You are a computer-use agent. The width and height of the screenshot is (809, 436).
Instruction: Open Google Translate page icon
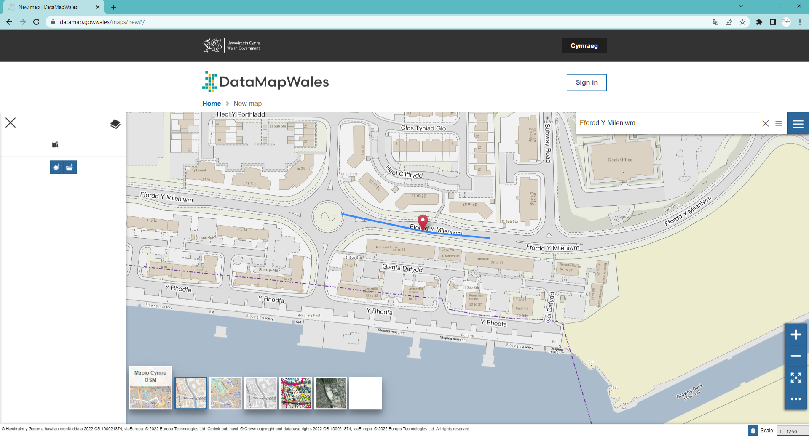point(715,22)
